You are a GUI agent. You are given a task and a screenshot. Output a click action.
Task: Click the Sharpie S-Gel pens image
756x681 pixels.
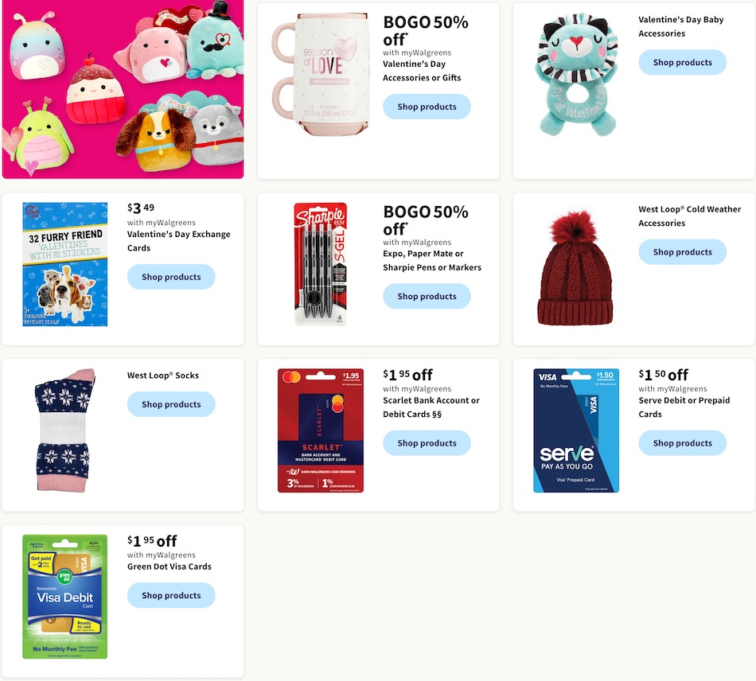coord(321,263)
